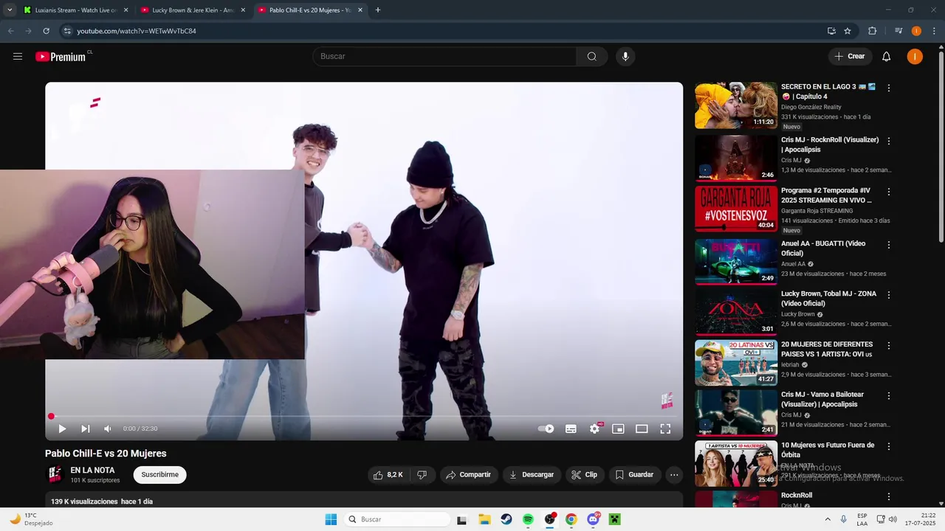Image resolution: width=945 pixels, height=531 pixels.
Task: Open options for 20 MUJERES DE DIFERENTES PAISES
Action: click(889, 345)
